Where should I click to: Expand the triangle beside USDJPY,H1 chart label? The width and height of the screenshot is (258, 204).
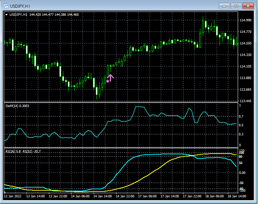[6, 15]
